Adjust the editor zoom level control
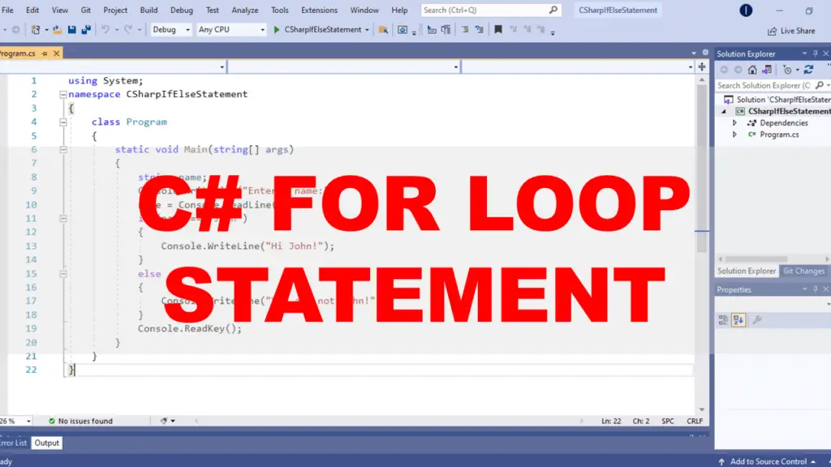The image size is (831, 467). [15, 421]
